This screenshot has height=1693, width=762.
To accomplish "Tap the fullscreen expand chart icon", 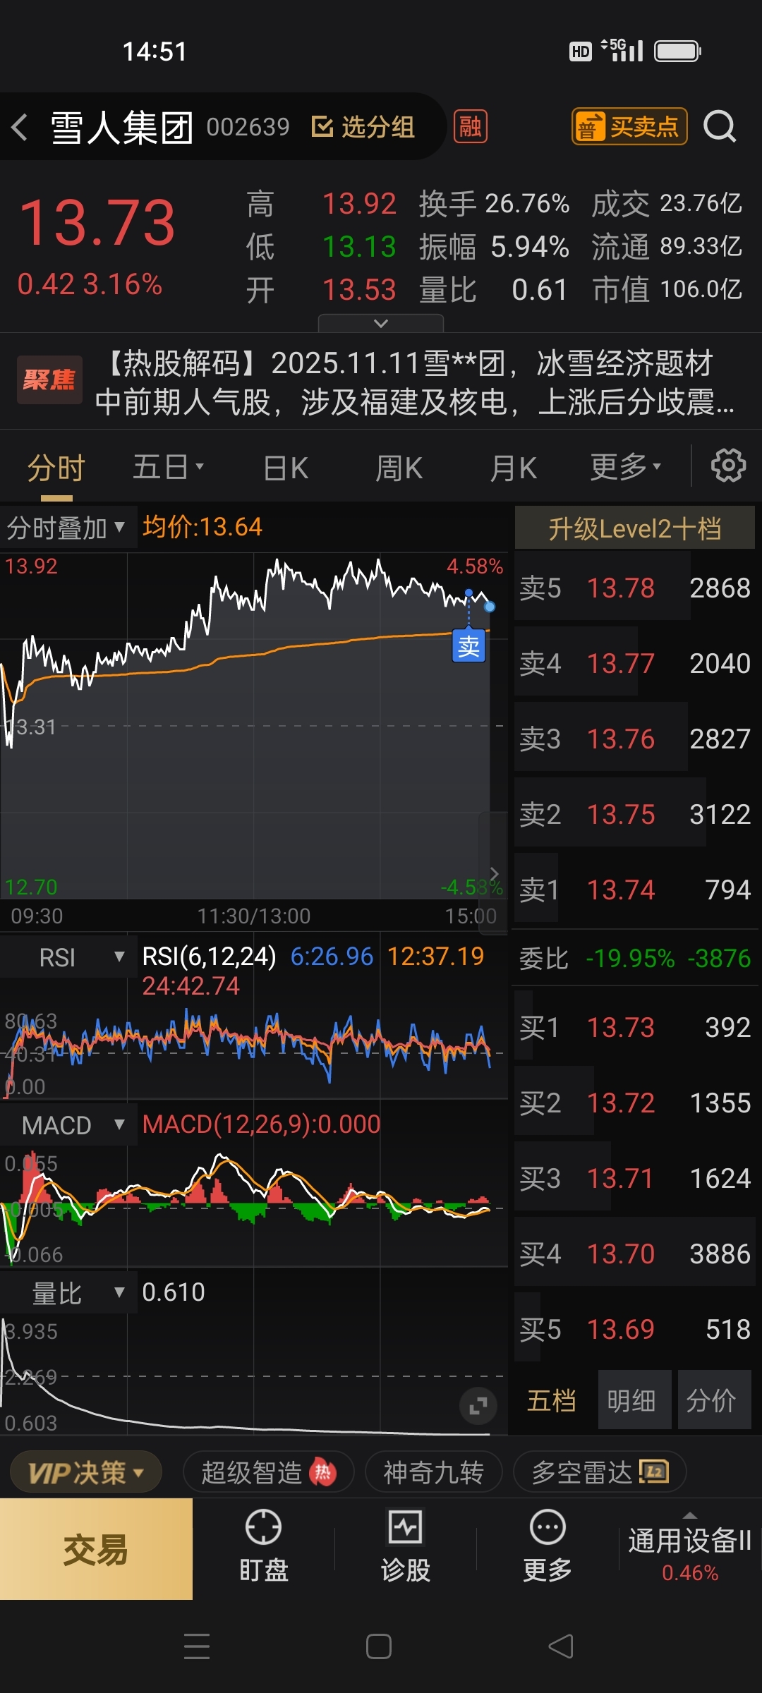I will click(x=478, y=1406).
